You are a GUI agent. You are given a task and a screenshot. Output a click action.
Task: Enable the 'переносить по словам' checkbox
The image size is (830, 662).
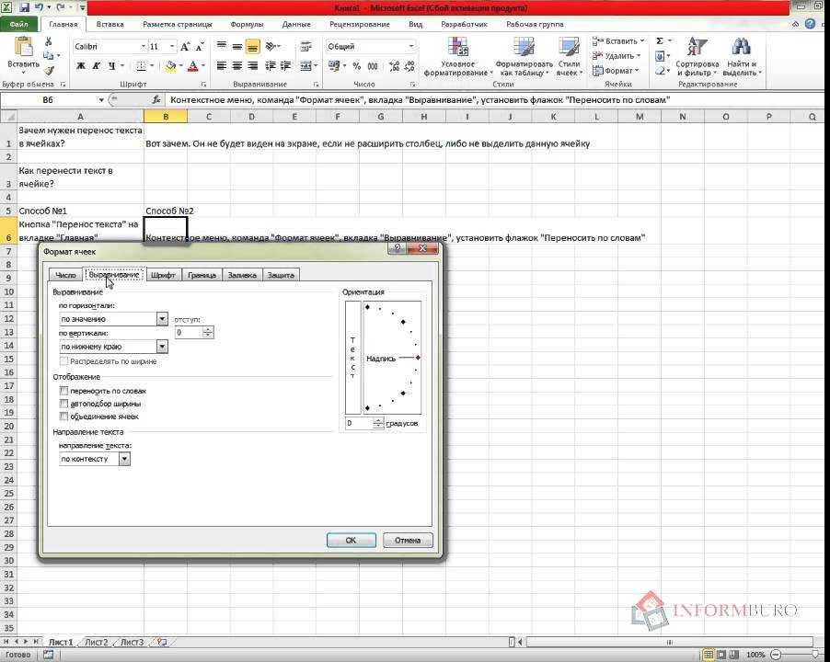pyautogui.click(x=64, y=391)
